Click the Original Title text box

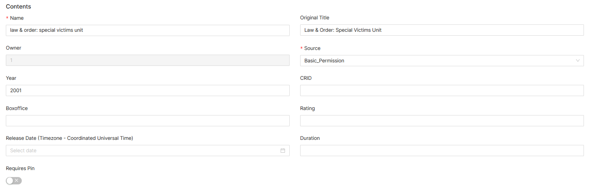442,30
